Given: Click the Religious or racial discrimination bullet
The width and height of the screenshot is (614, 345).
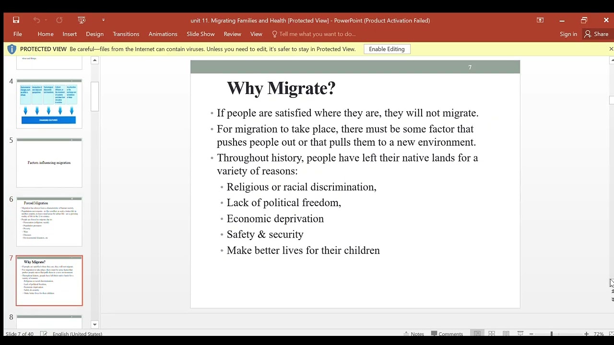Looking at the screenshot, I should 301,187.
